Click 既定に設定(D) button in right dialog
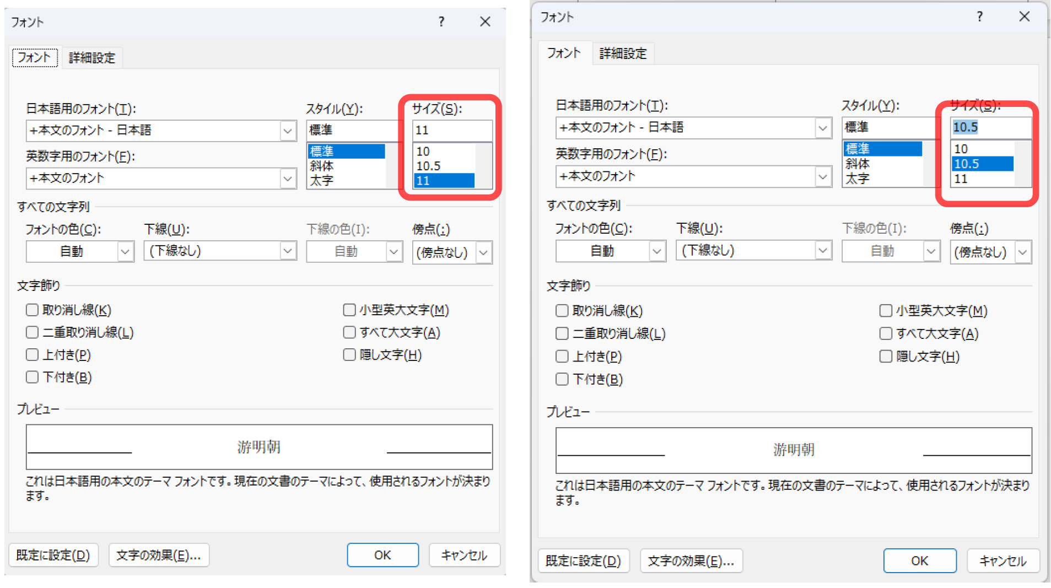Screen dimensions: 1051x588 [x=583, y=561]
